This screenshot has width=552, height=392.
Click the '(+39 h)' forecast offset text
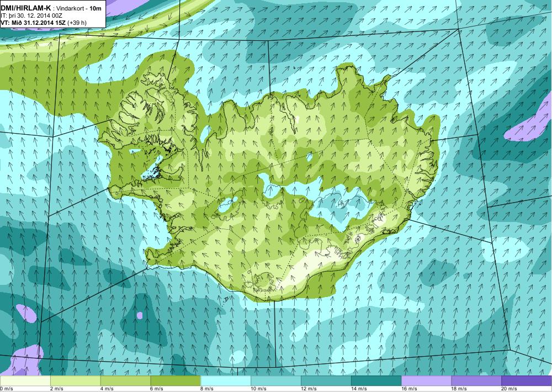tap(77, 23)
